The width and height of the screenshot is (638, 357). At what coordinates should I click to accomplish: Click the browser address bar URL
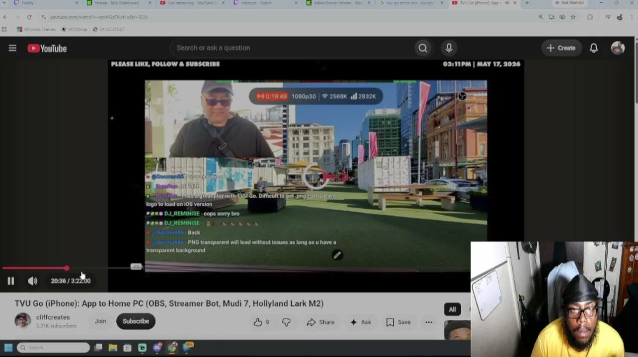(x=99, y=17)
